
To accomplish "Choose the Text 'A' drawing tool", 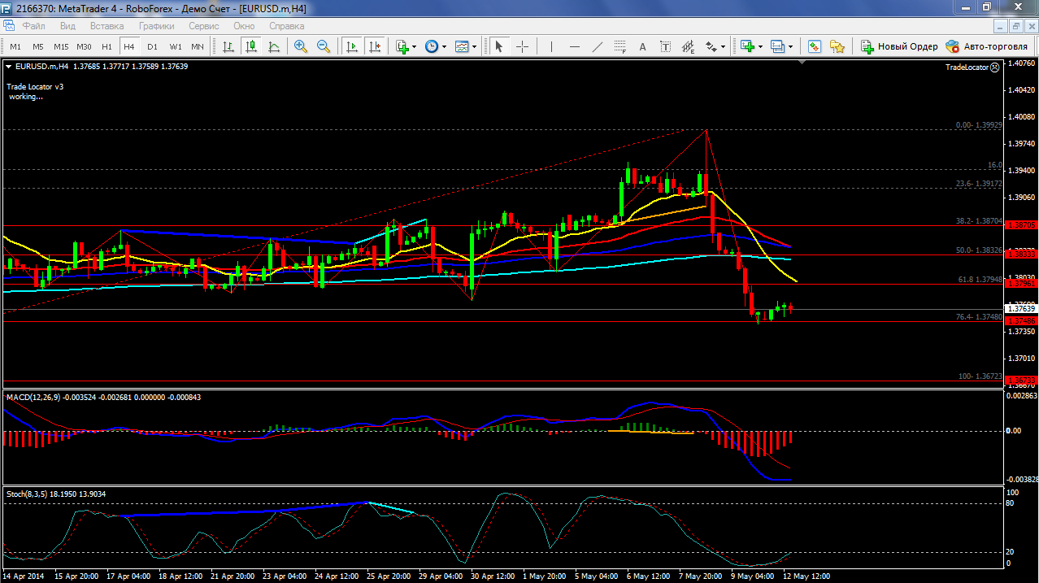I will (x=642, y=46).
